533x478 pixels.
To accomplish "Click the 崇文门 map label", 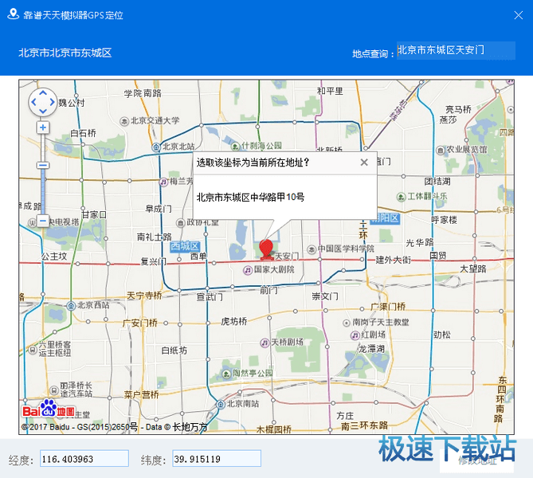I will point(325,296).
